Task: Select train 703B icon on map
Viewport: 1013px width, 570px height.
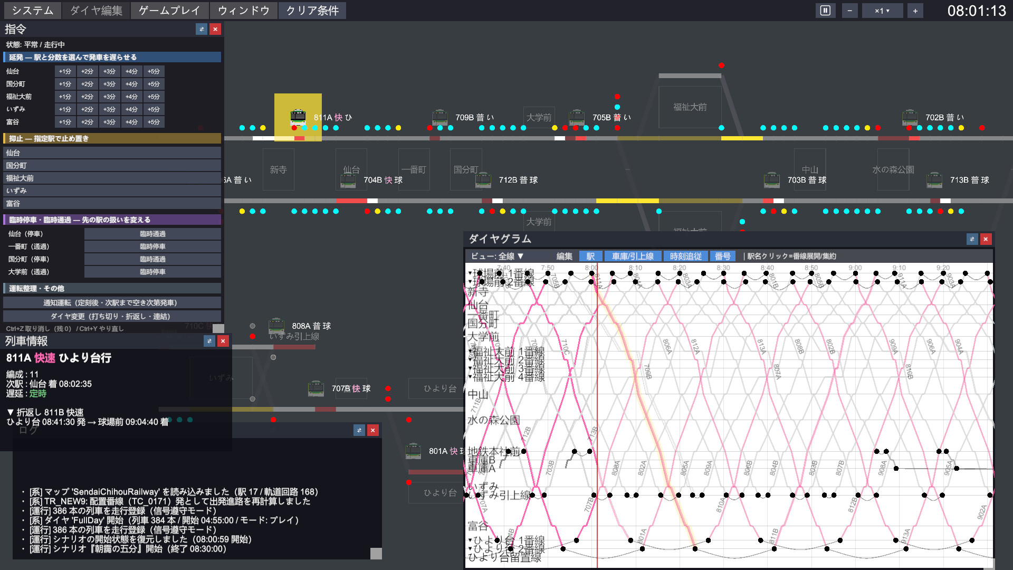Action: point(772,179)
